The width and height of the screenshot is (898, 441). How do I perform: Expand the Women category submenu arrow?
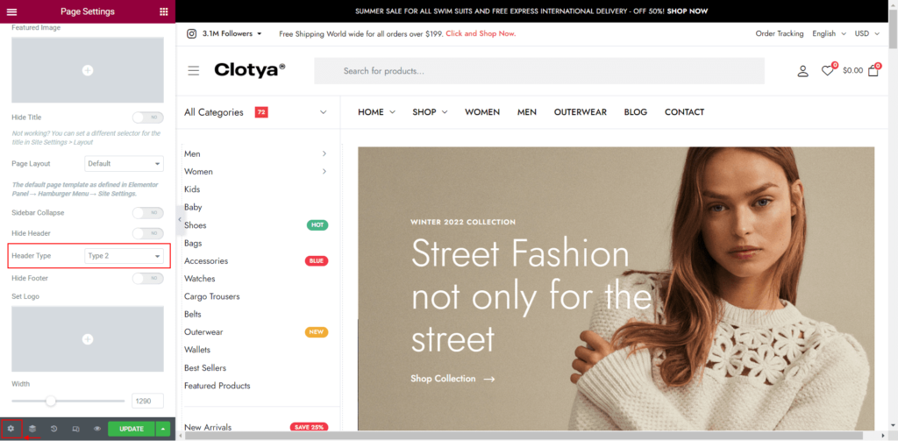(324, 171)
